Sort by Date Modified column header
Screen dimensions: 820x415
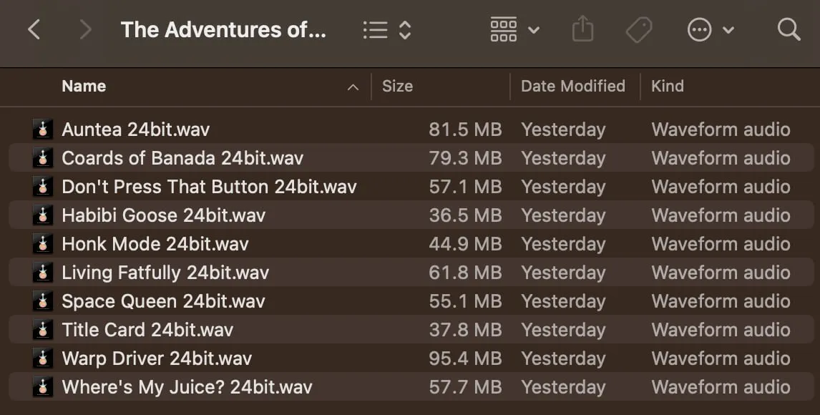(573, 87)
